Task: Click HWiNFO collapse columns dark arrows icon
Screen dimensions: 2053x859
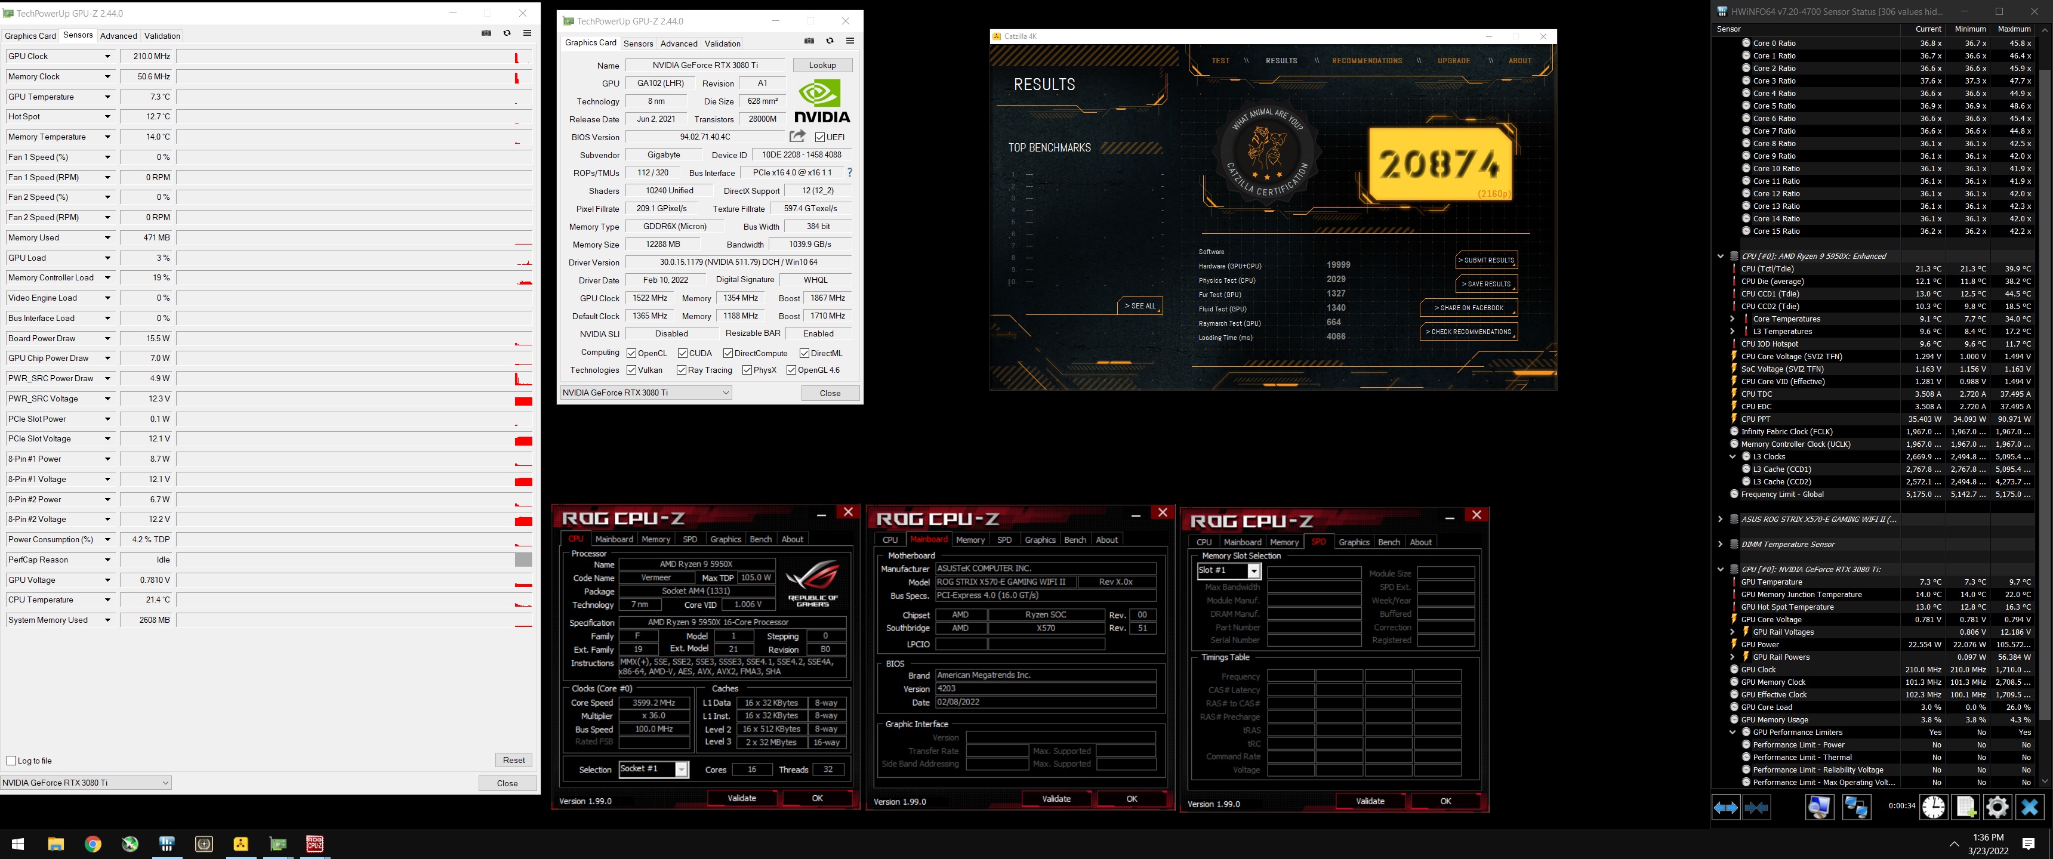Action: pyautogui.click(x=1756, y=808)
